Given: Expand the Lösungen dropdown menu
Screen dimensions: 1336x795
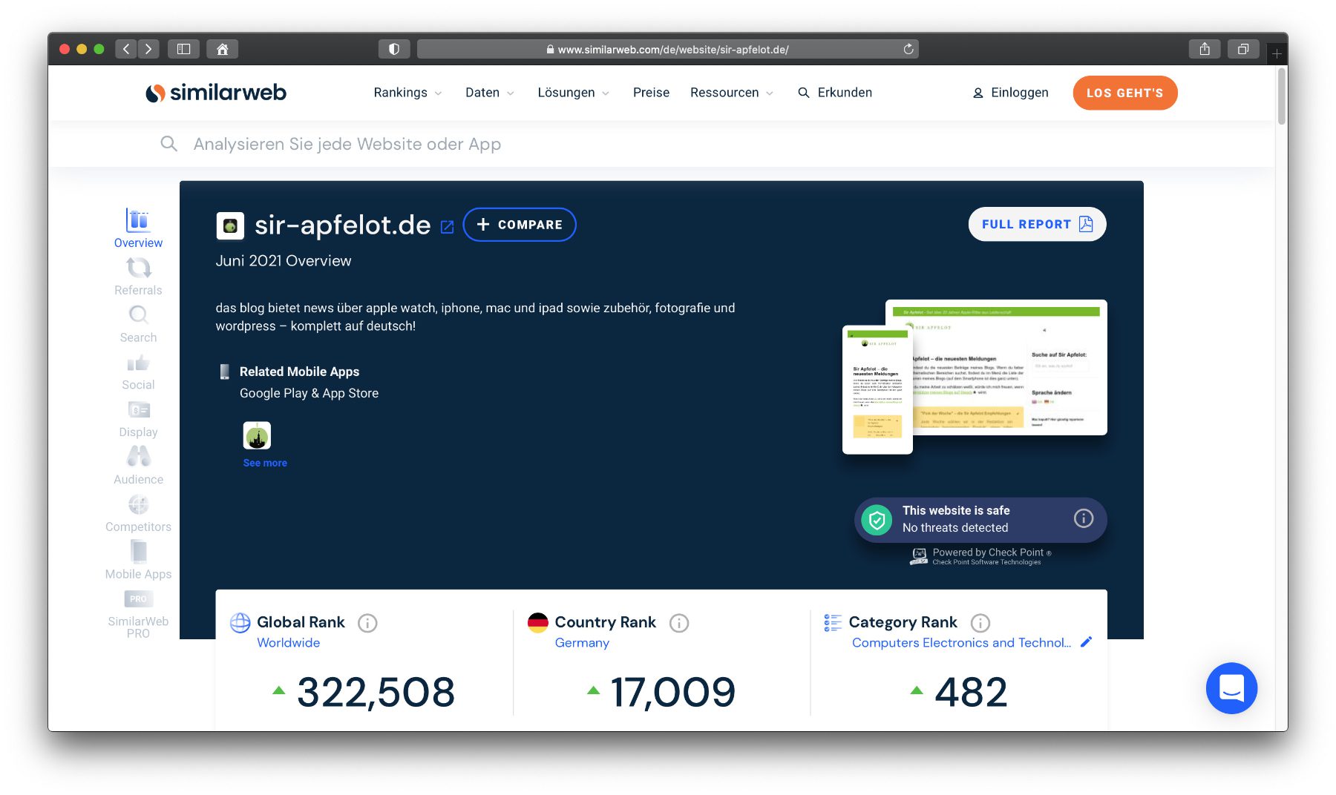Looking at the screenshot, I should [x=573, y=93].
